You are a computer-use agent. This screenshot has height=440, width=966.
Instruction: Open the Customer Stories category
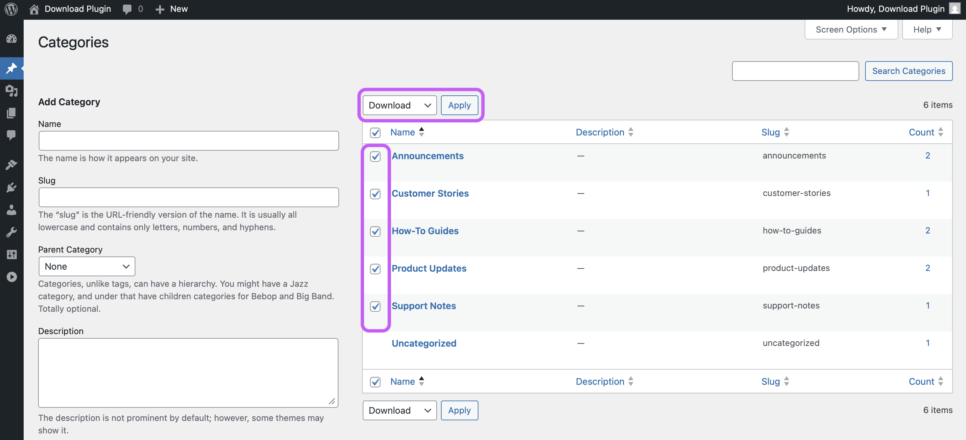[x=430, y=193]
